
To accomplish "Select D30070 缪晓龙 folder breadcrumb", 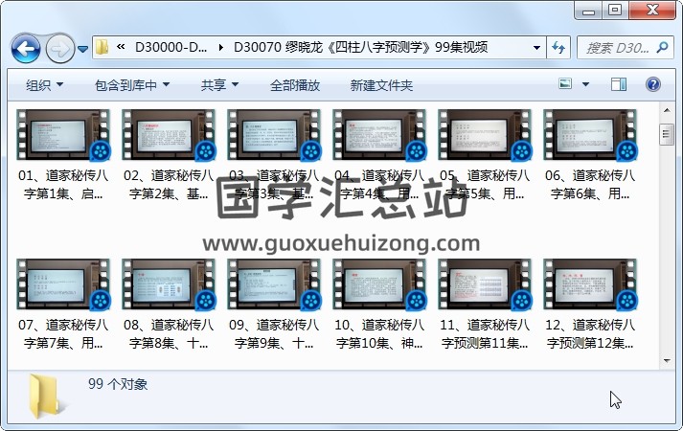I will point(361,47).
